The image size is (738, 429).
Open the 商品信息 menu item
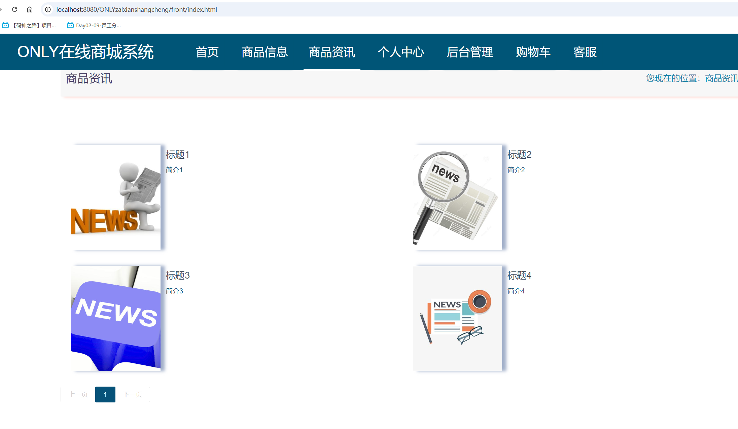pyautogui.click(x=265, y=52)
